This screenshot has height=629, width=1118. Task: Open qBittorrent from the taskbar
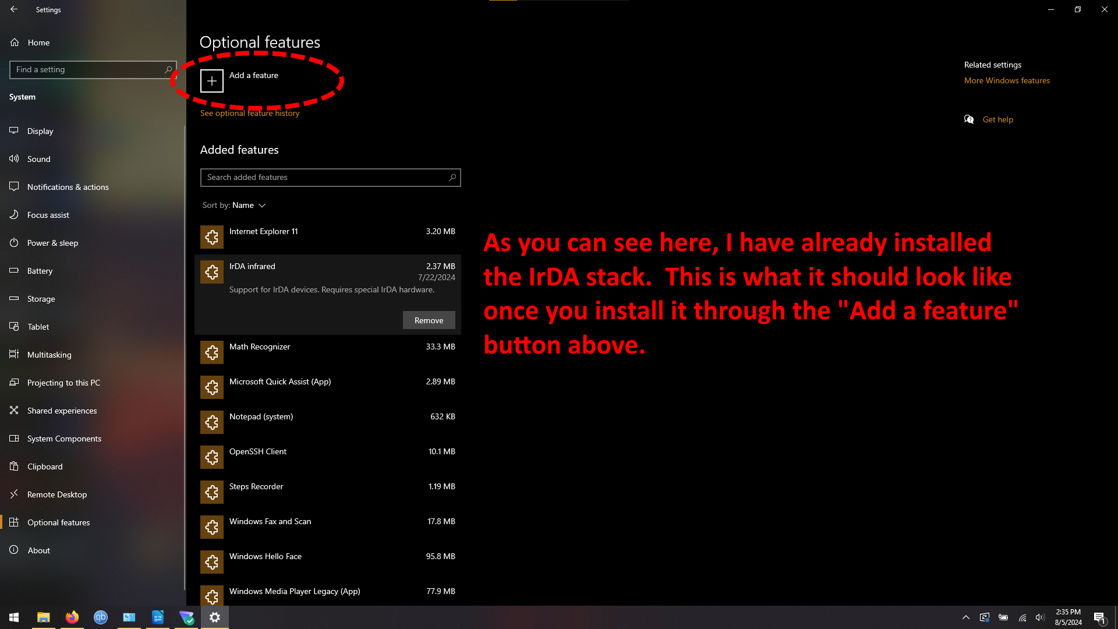pos(101,617)
